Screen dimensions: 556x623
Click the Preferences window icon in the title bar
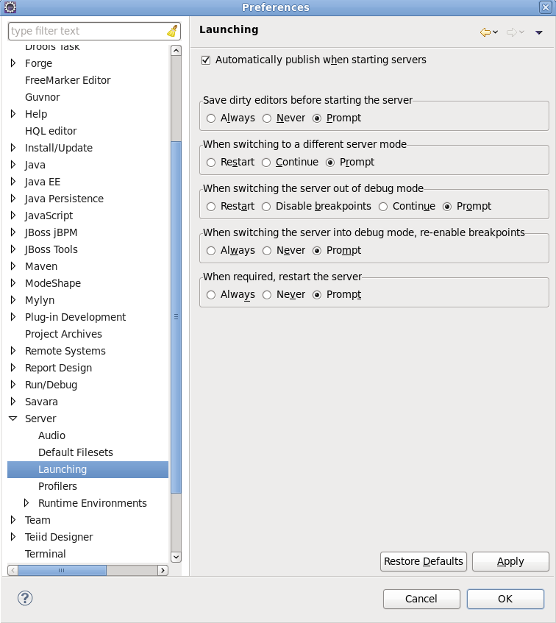(x=10, y=7)
